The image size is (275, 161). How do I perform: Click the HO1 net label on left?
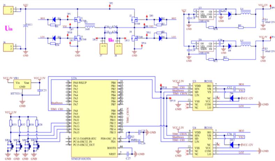pos(43,18)
